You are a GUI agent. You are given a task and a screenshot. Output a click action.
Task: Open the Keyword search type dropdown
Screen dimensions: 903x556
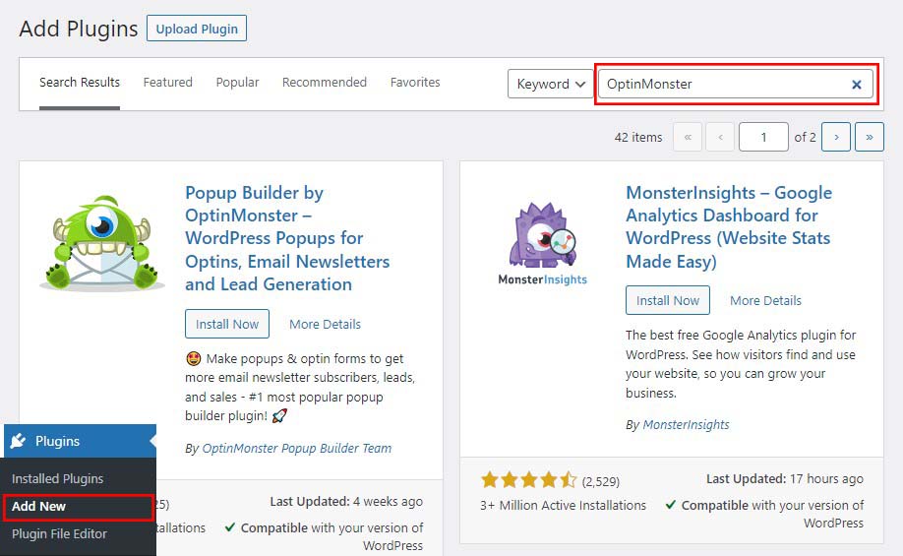551,84
